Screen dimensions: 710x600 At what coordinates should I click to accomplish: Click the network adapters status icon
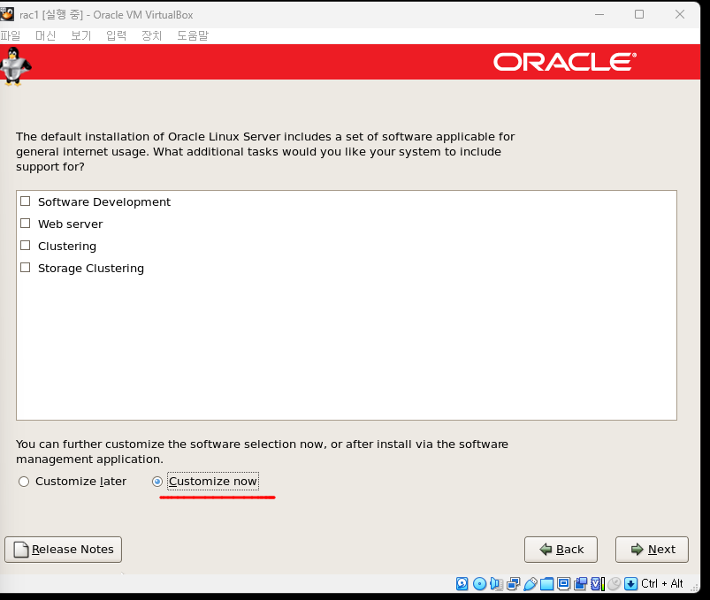click(x=513, y=584)
